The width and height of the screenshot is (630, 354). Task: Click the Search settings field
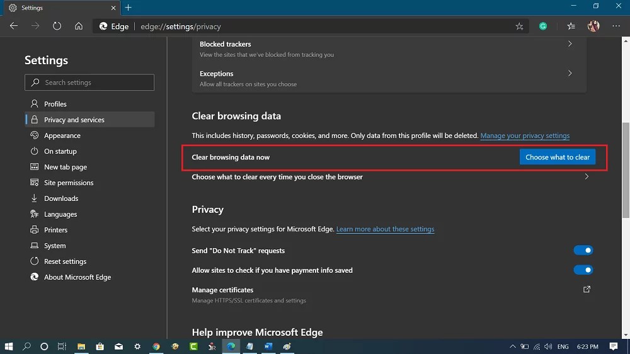pyautogui.click(x=89, y=83)
